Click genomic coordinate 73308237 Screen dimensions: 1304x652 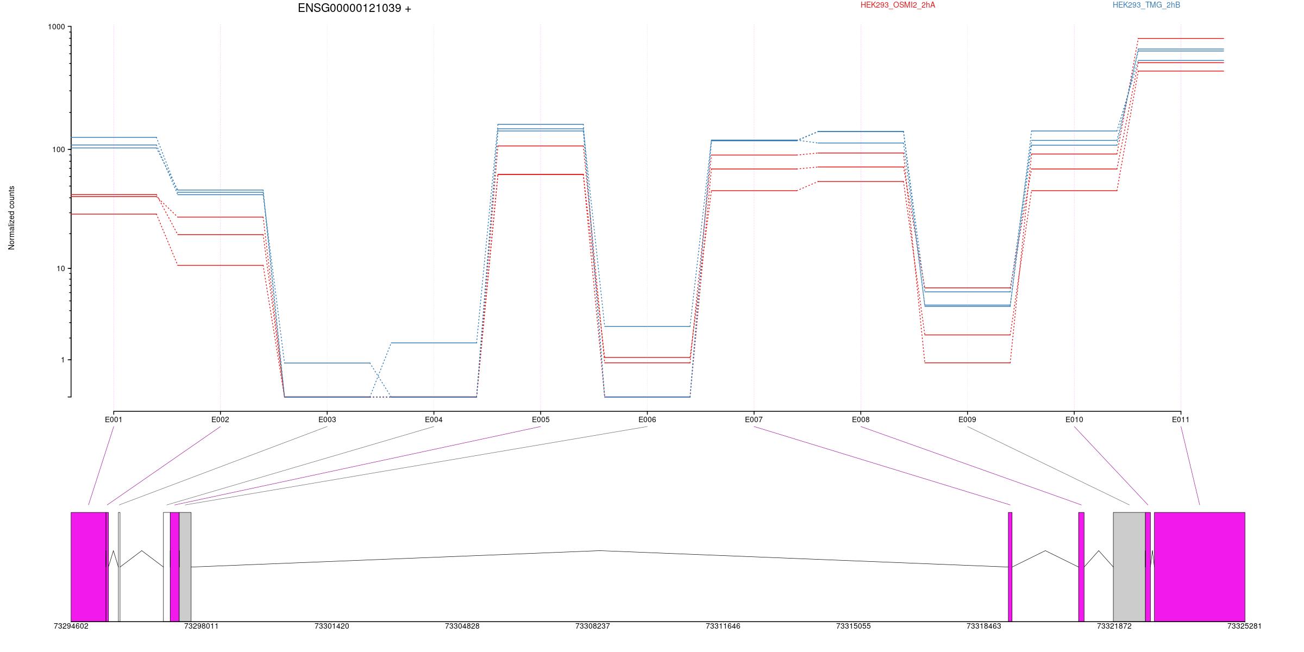point(593,626)
